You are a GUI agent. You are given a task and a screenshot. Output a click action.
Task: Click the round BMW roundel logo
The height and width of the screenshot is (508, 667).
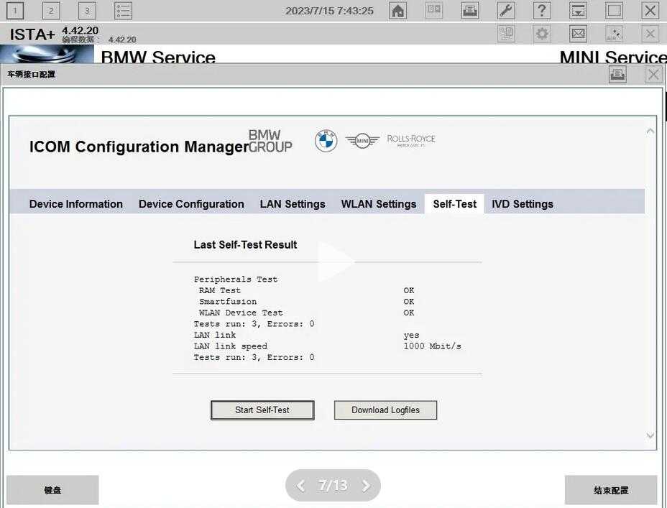[x=326, y=141]
